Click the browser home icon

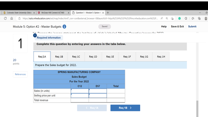tap(12, 18)
